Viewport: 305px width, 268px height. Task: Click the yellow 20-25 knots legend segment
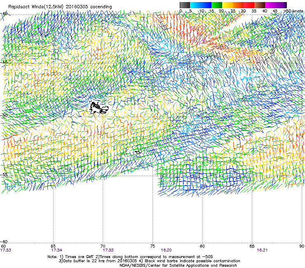click(228, 5)
